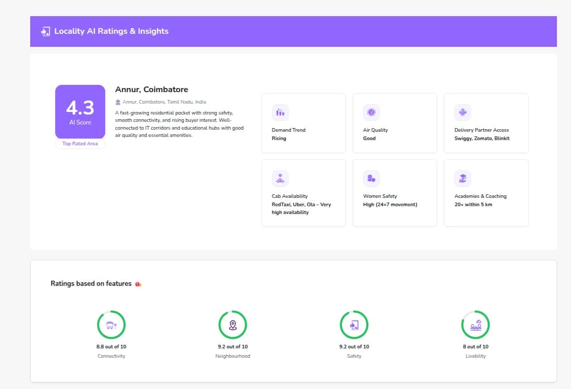This screenshot has height=389, width=571.
Task: Click the Neighbourhood label
Action: click(x=233, y=356)
